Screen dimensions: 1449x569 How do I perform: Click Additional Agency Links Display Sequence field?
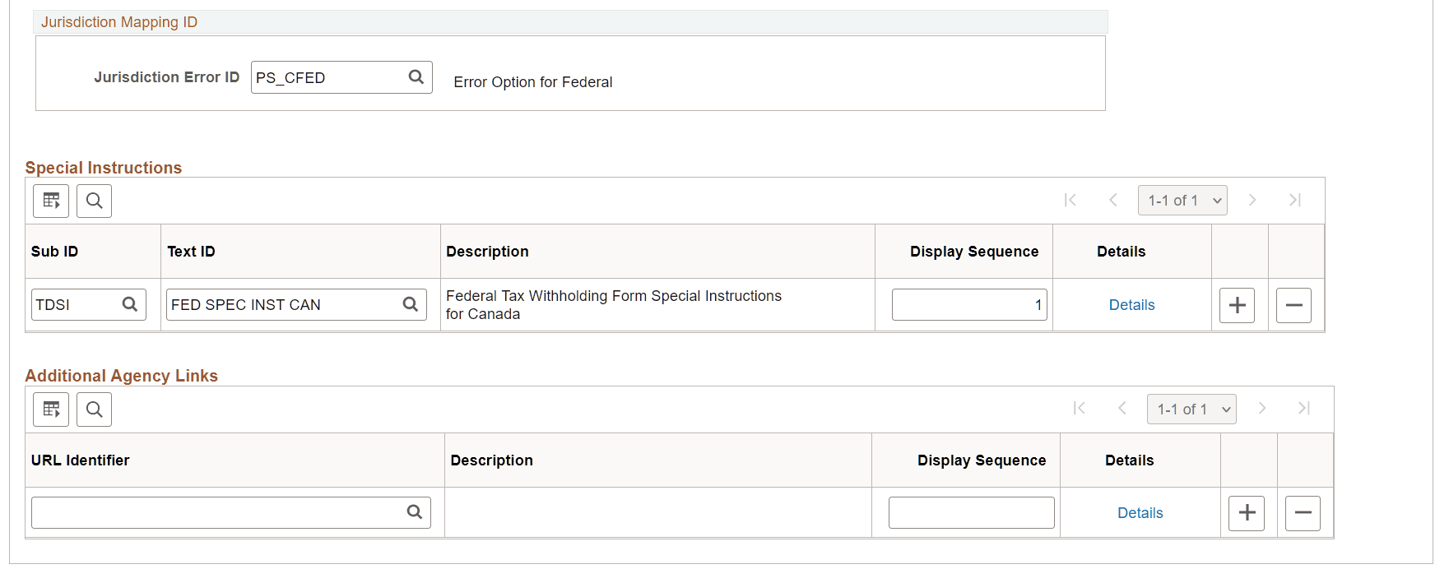971,513
